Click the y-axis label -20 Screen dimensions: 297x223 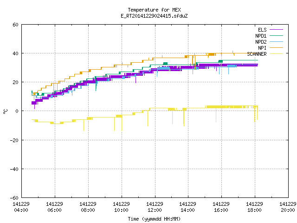coord(14,140)
